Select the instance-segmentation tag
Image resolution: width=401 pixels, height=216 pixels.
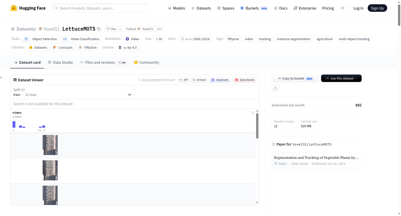294,39
